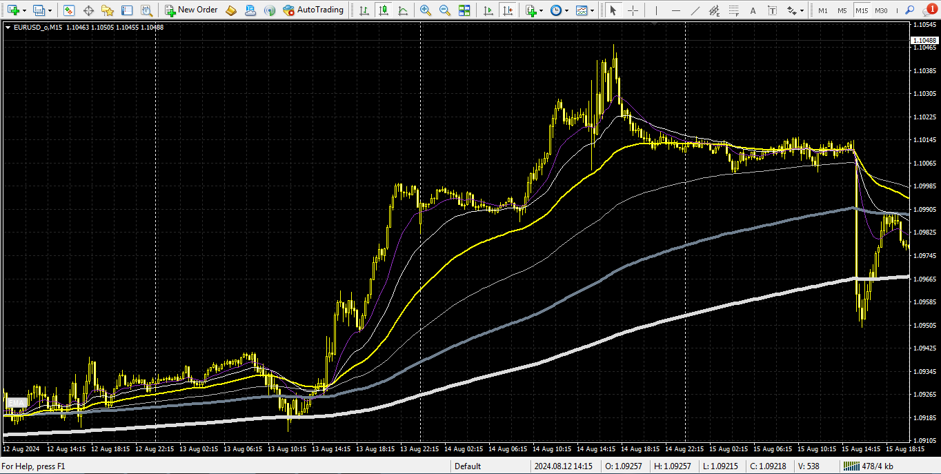941x474 pixels.
Task: Show the Terminal panel
Action: tap(127, 10)
